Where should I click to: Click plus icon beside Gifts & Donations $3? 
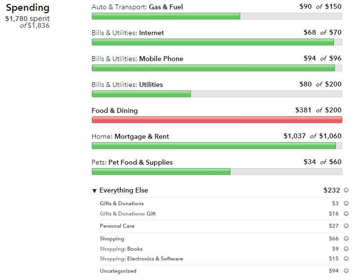pyautogui.click(x=346, y=203)
